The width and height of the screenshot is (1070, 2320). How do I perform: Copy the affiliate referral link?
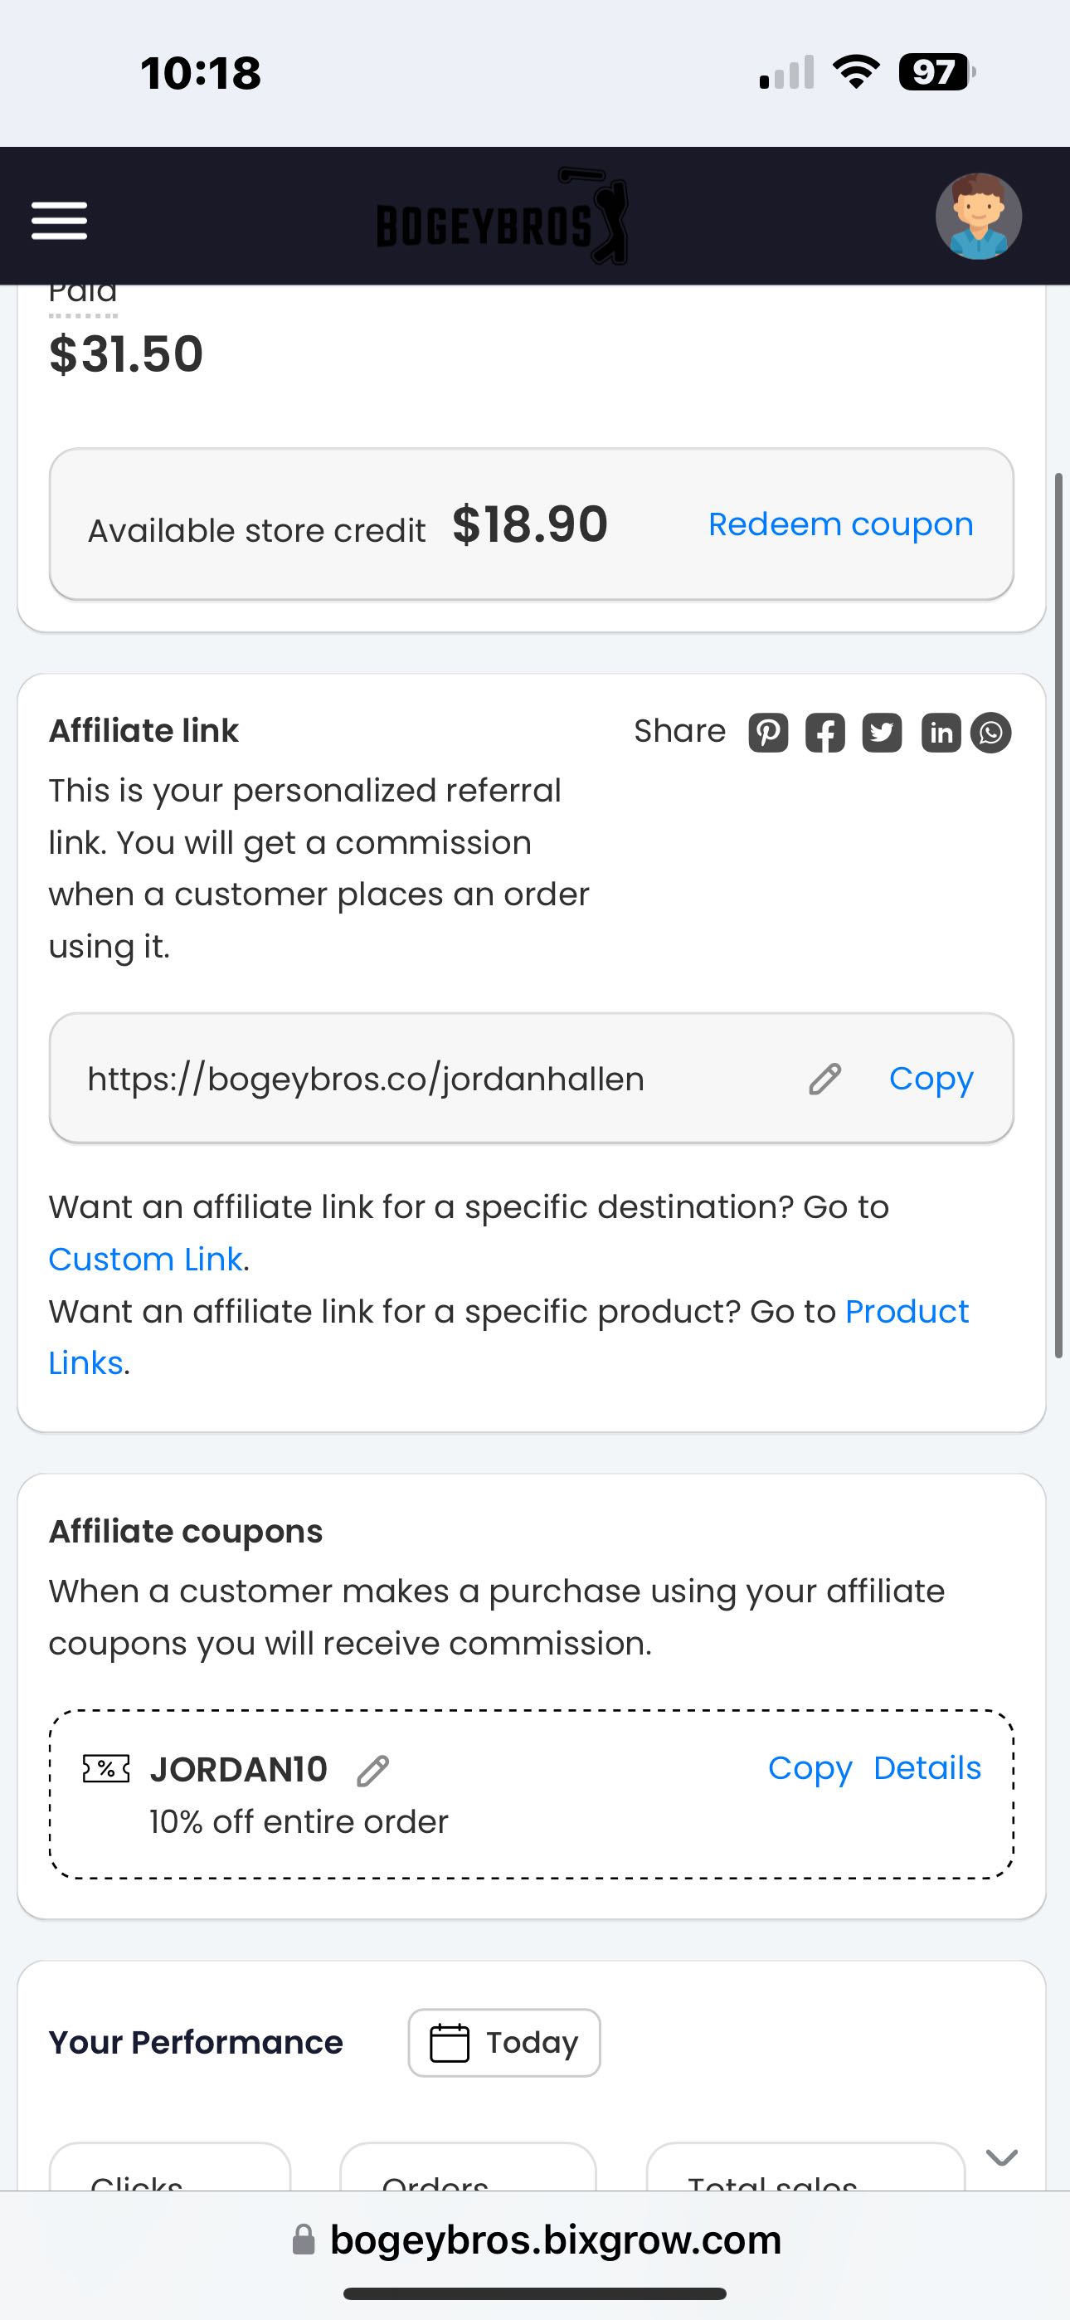(931, 1078)
